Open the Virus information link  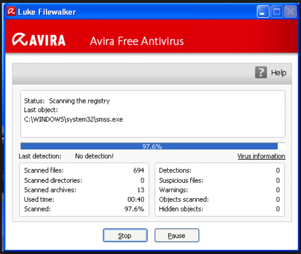pyautogui.click(x=261, y=156)
